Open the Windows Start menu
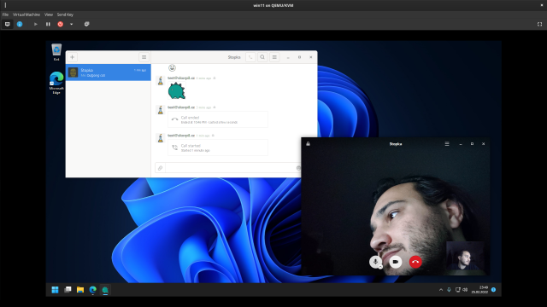This screenshot has height=307, width=547. tap(55, 290)
